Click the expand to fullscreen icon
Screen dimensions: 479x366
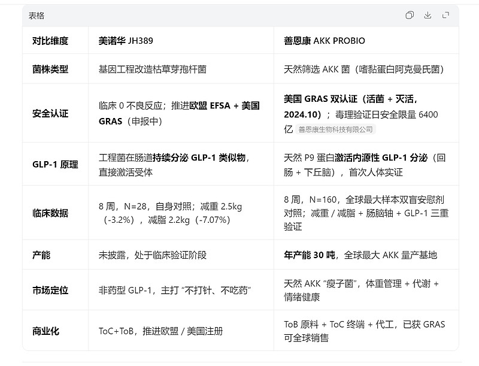[x=445, y=15]
